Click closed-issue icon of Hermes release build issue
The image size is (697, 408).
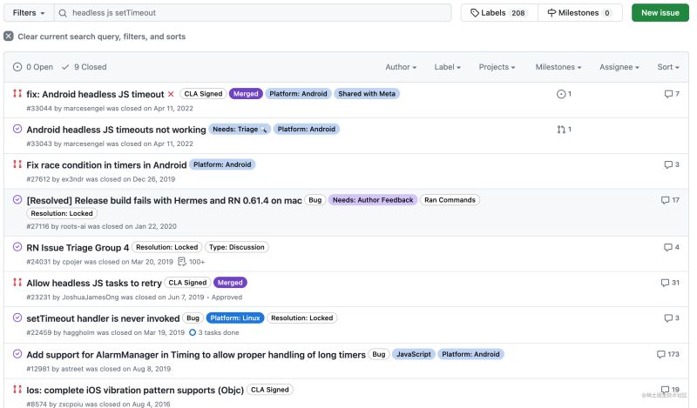click(17, 200)
